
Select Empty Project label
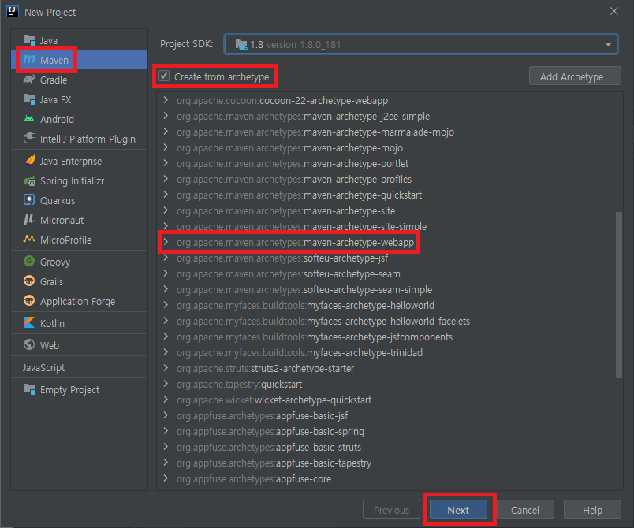[69, 390]
